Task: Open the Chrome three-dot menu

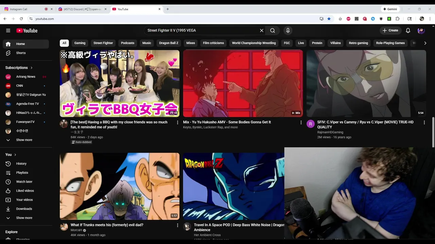Action: click(430, 19)
